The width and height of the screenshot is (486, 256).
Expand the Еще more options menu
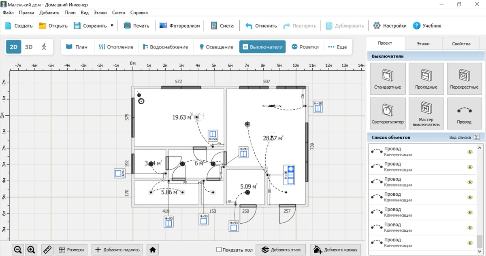[x=337, y=47]
